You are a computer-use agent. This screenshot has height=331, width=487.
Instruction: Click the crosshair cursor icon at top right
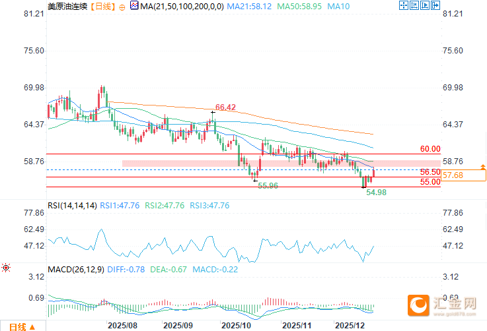coord(404,5)
